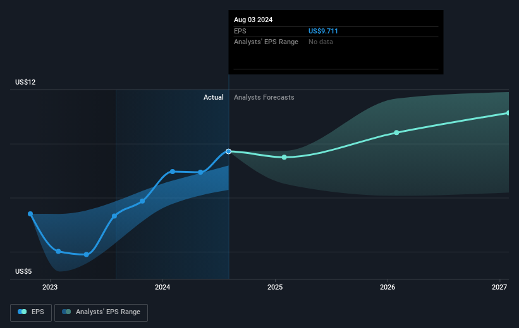The height and width of the screenshot is (328, 519).
Task: Toggle the Analysts' EPS Range legend button
Action: (101, 312)
